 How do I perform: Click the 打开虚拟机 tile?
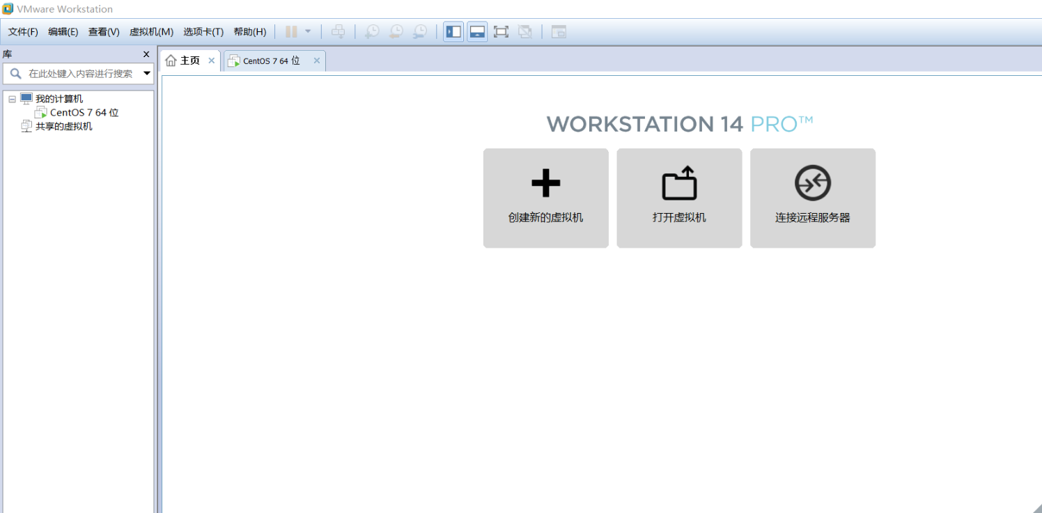coord(679,198)
